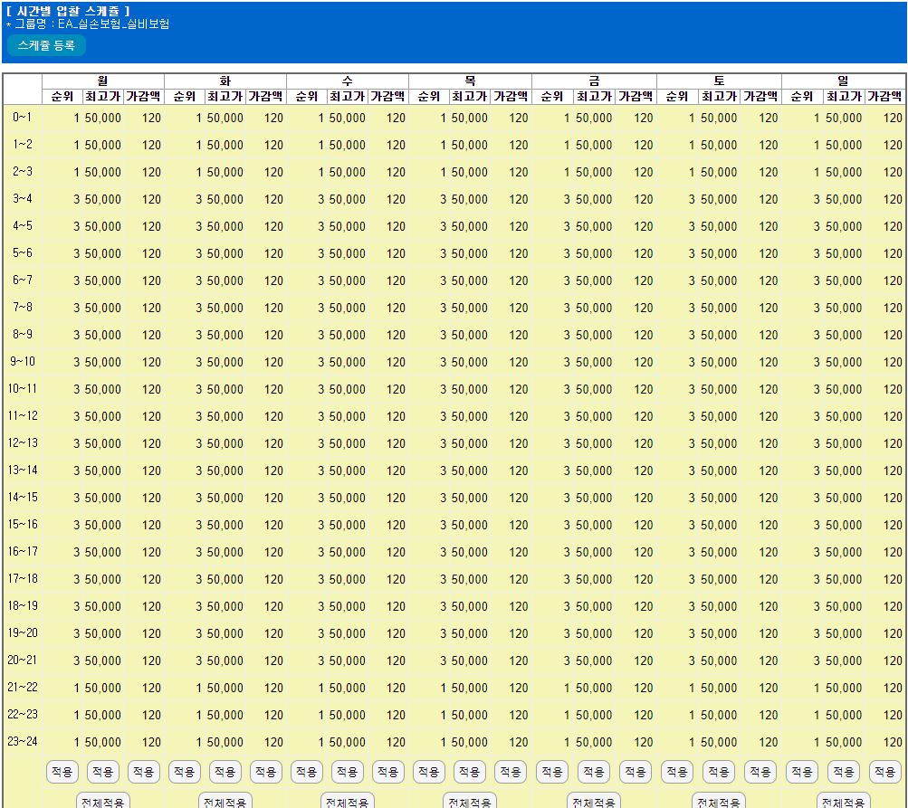Apply Wednesday's 최고가 column with 적용
This screenshot has height=808, width=908.
(348, 772)
